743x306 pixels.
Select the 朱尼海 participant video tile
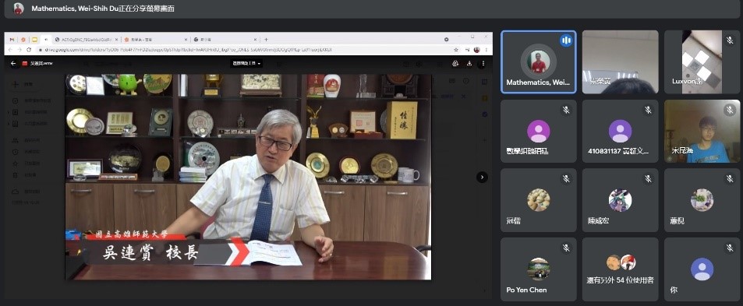(x=702, y=131)
